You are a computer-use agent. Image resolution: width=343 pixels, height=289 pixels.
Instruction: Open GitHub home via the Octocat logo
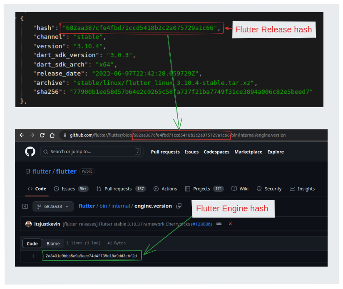pos(30,152)
